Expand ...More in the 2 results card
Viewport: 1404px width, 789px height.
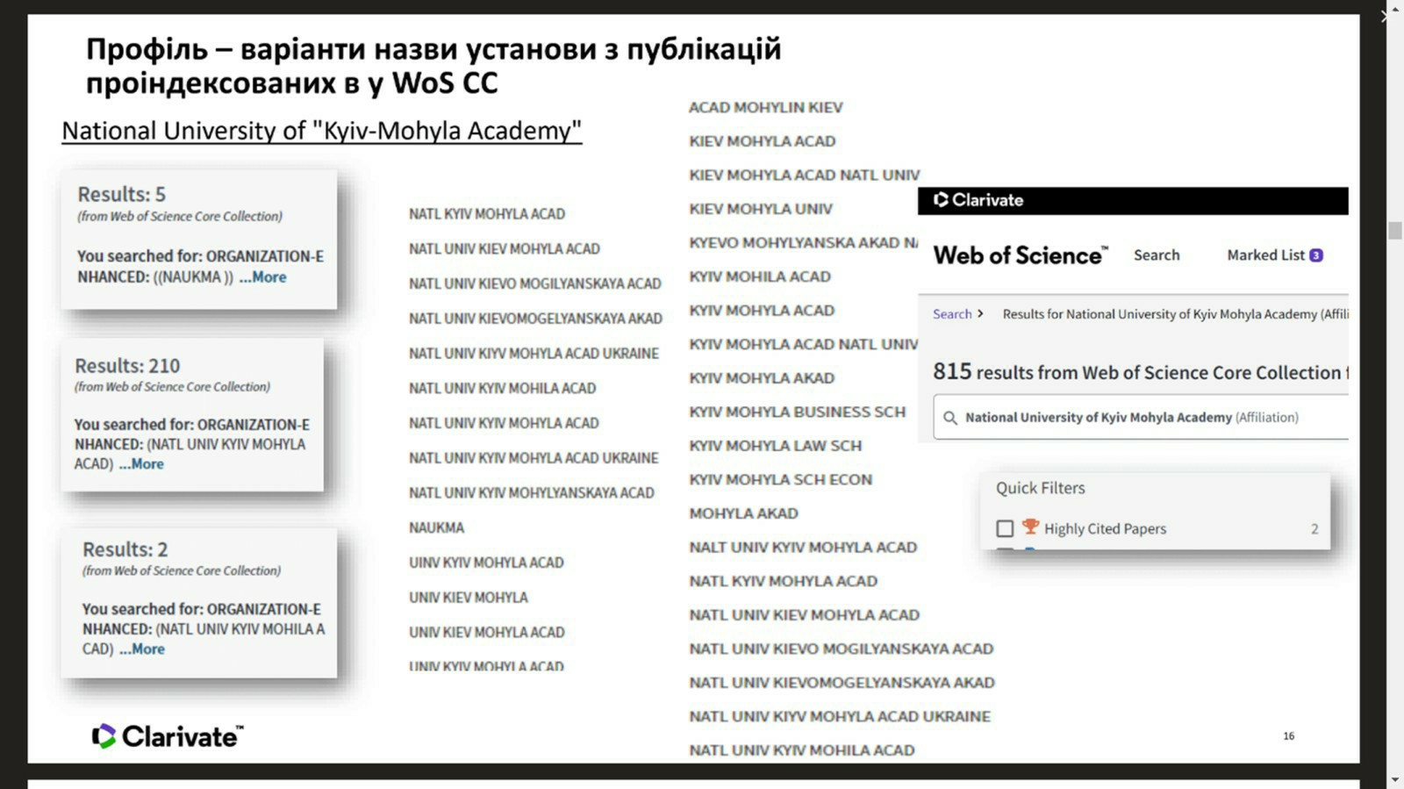click(142, 649)
